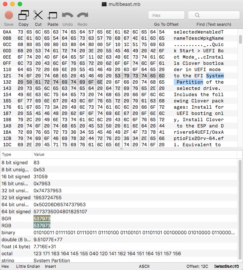
Task: Click the float value 7.716E+31
Action: click(x=45, y=246)
